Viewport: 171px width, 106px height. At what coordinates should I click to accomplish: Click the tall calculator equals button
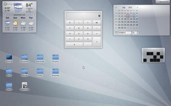(97, 42)
